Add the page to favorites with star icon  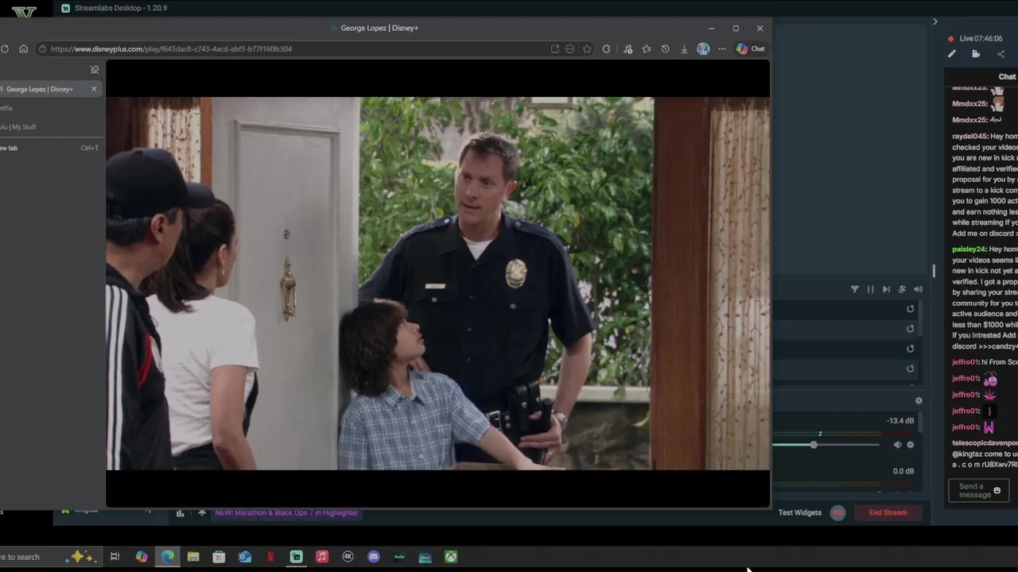coord(587,48)
